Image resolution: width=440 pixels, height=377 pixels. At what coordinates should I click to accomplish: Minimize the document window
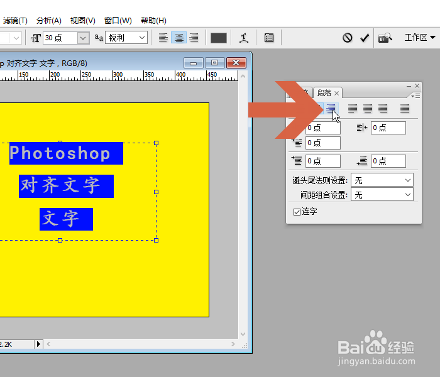click(x=194, y=63)
